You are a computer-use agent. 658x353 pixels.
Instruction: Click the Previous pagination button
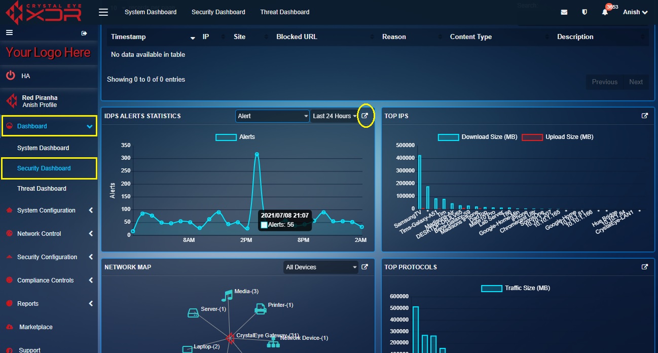tap(605, 82)
